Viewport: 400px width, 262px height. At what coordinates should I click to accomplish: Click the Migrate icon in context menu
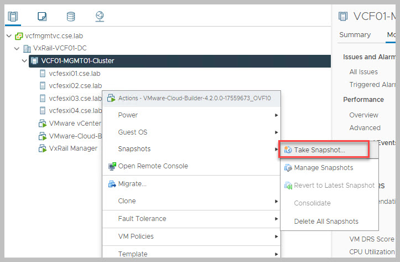coord(112,184)
